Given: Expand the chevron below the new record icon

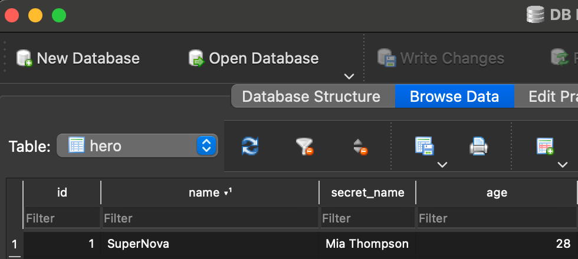Looking at the screenshot, I should (562, 165).
